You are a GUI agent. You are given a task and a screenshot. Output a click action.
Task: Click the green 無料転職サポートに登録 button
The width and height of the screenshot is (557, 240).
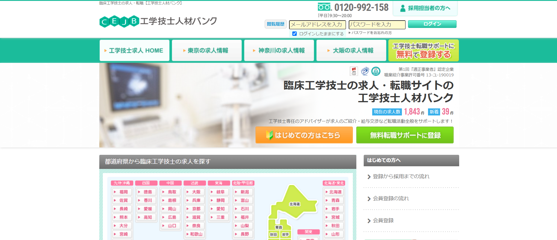tap(405, 135)
